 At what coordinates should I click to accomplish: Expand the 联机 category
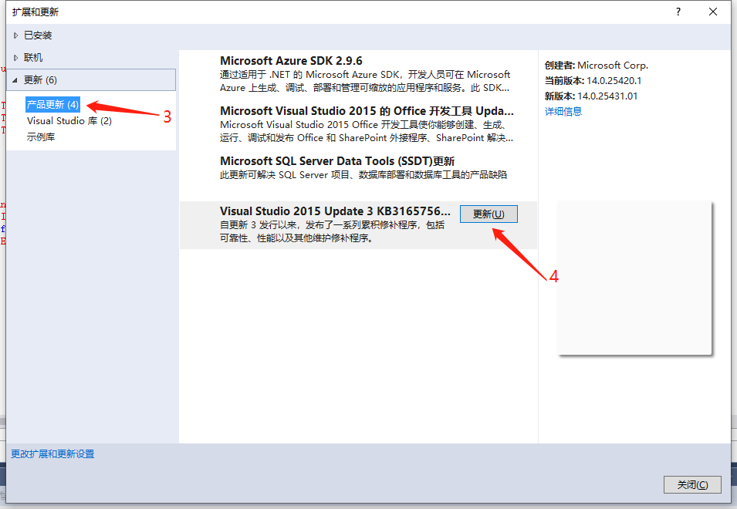[x=15, y=58]
